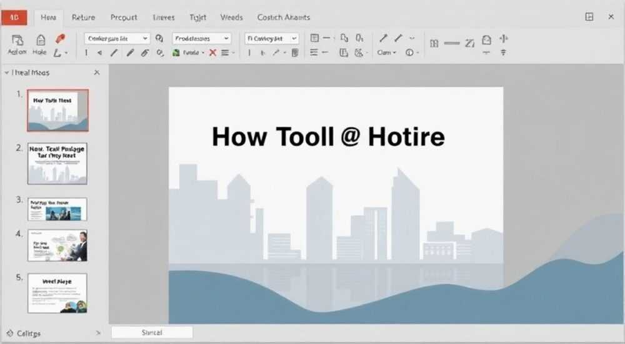Click the green Futdle icon
The height and width of the screenshot is (344, 625).
tap(176, 53)
